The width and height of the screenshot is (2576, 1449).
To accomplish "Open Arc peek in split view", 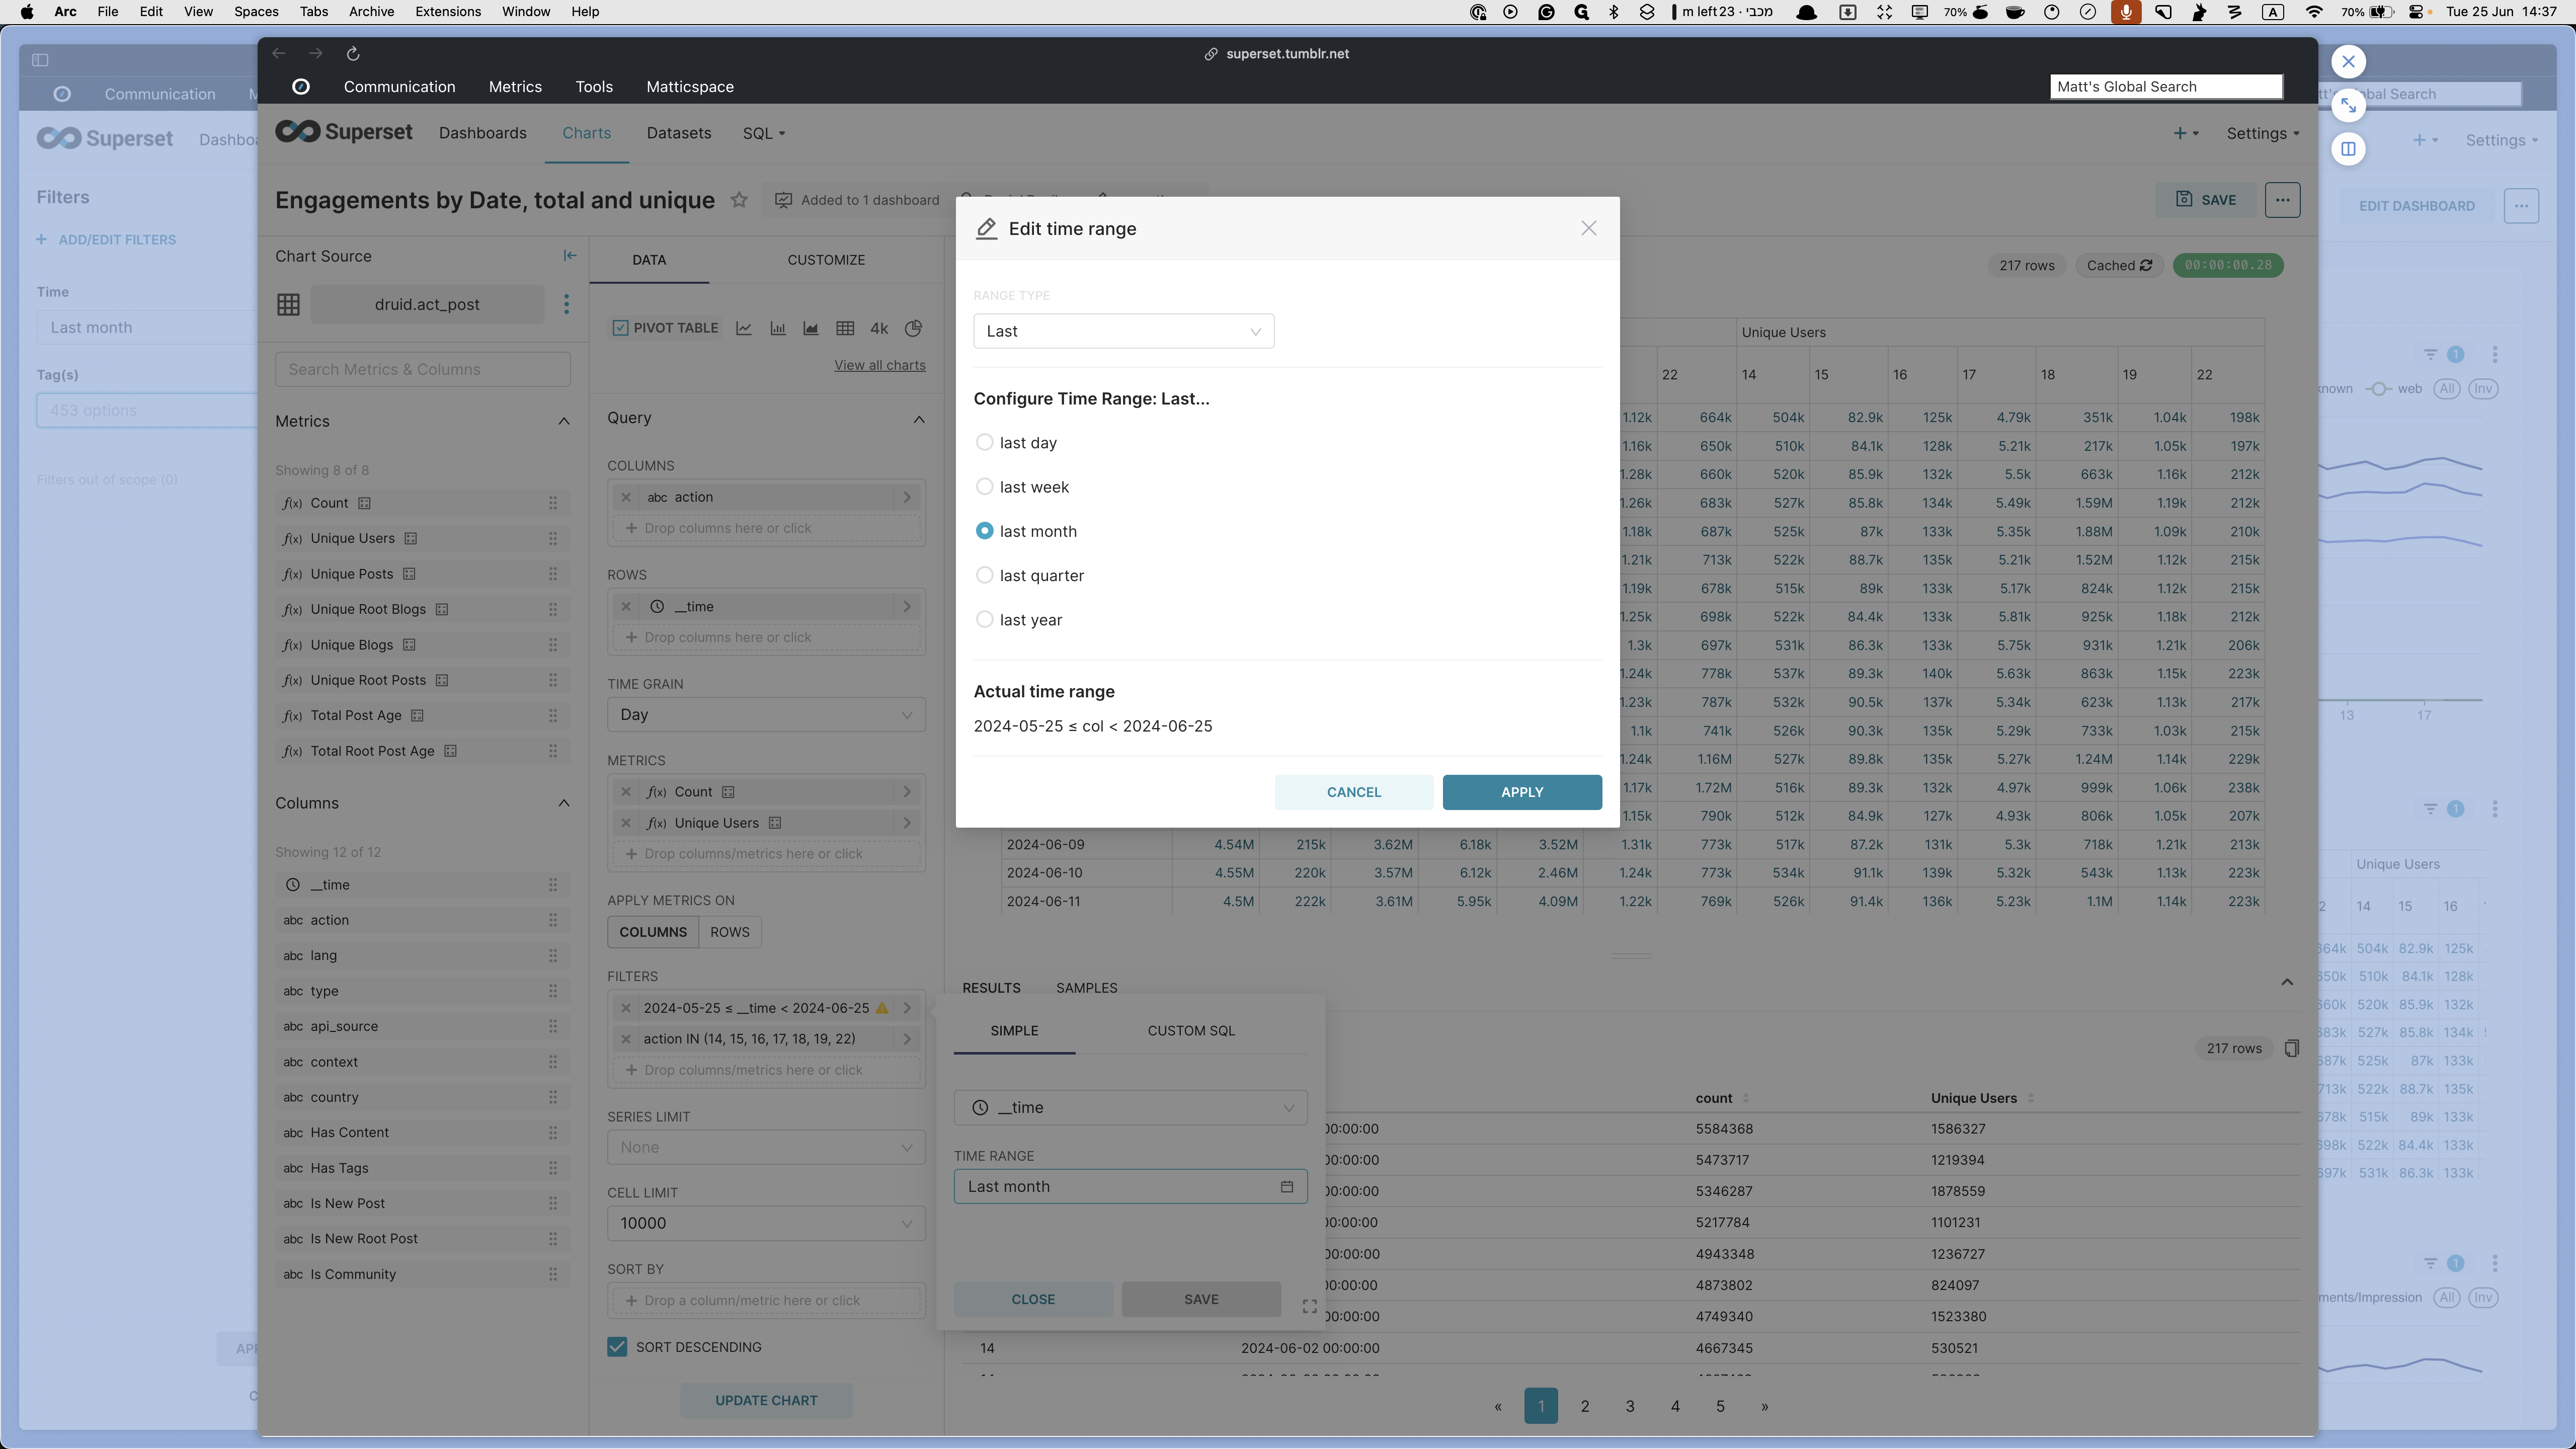I will [x=2348, y=149].
